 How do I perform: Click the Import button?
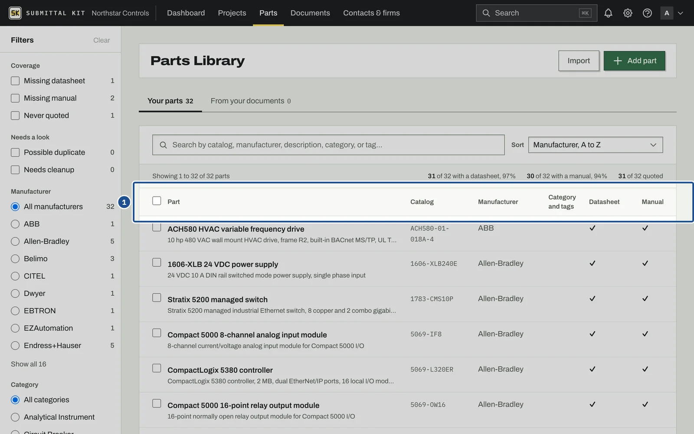(579, 61)
